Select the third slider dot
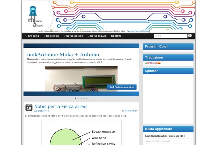This screenshot has width=217, height=145. click(x=81, y=98)
